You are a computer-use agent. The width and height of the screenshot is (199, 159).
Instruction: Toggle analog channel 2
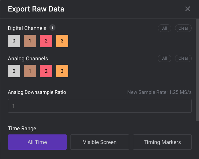(46, 71)
